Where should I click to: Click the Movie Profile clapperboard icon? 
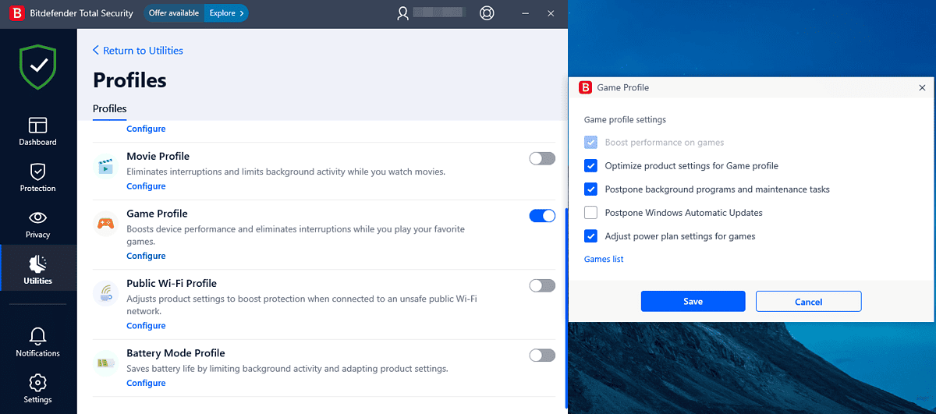[x=106, y=166]
